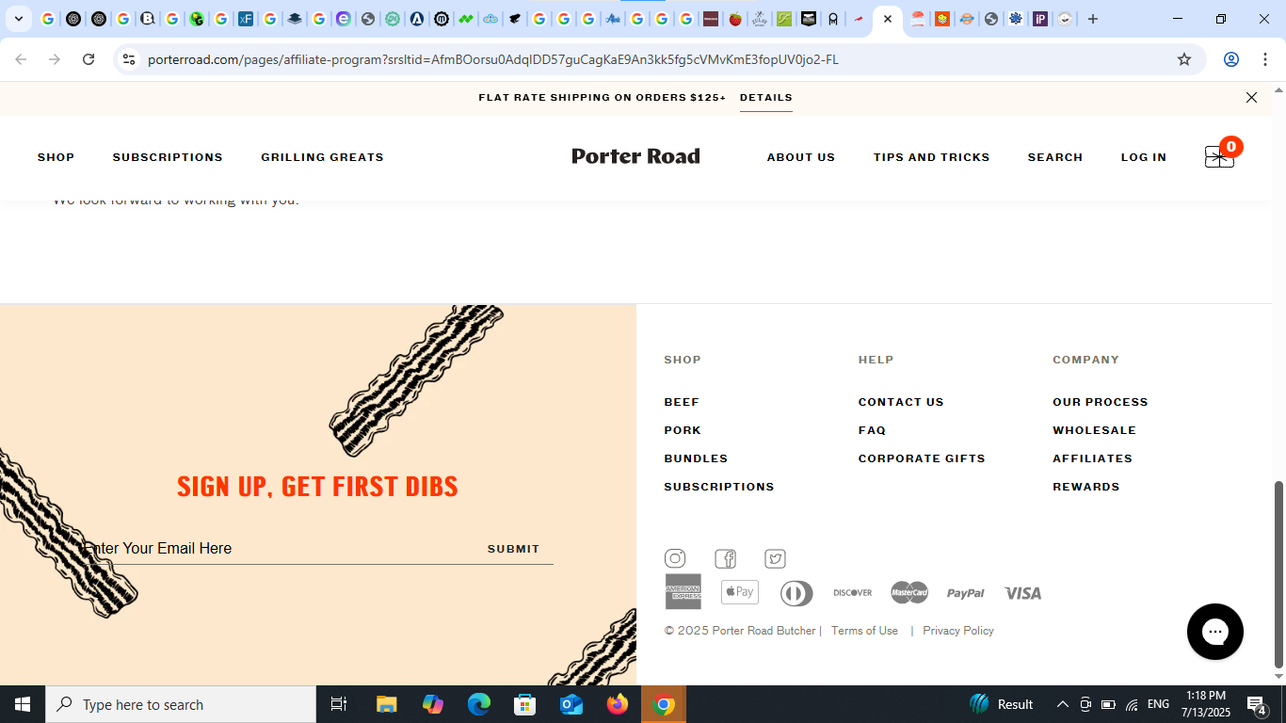
Task: Open the BEEF footer link
Action: coord(682,402)
